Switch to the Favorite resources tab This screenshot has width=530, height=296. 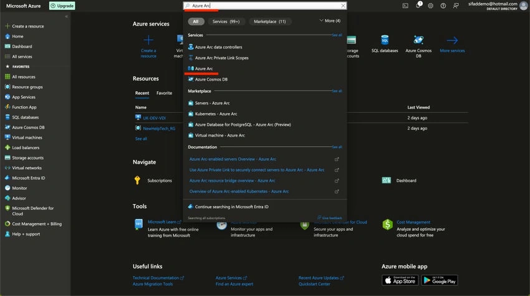tap(164, 93)
